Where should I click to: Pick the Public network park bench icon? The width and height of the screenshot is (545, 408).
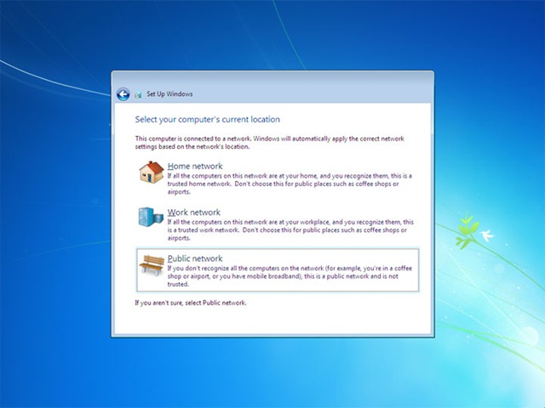[x=152, y=265]
